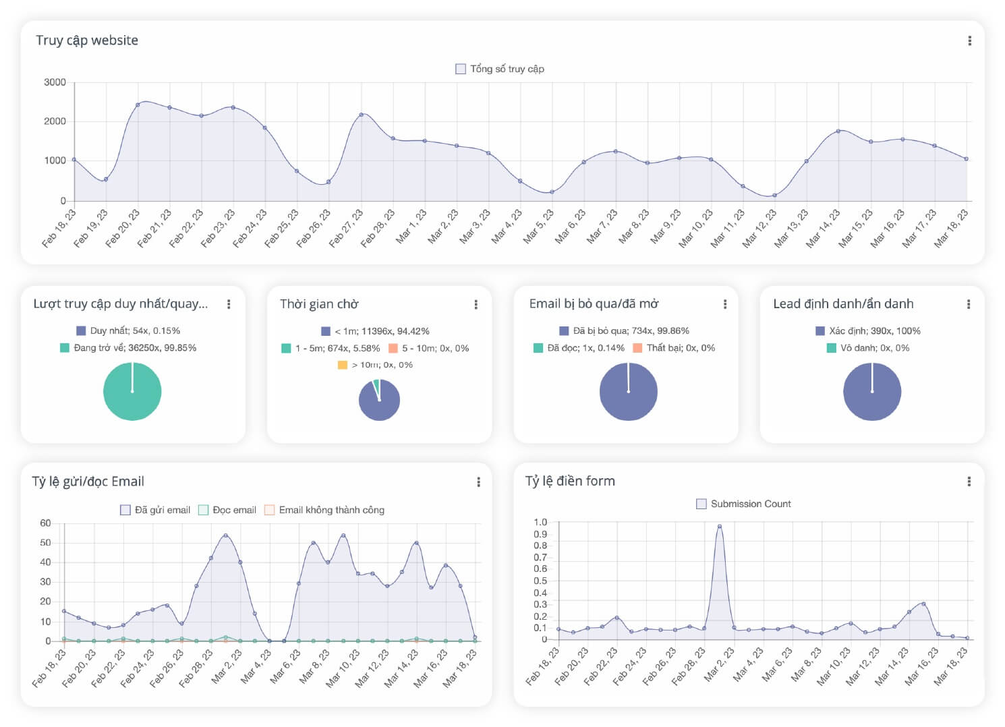Click the Feb 20 data point in website traffic chart
The image size is (1005, 727).
tap(138, 105)
